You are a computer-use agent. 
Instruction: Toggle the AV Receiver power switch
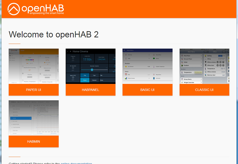(73, 68)
